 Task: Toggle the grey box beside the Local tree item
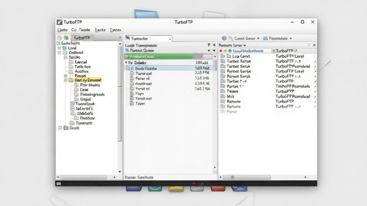(x=59, y=48)
